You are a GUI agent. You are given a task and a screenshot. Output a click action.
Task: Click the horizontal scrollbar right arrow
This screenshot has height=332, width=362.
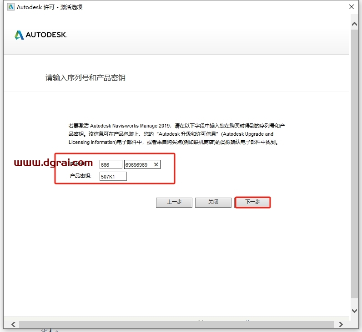pos(341,324)
